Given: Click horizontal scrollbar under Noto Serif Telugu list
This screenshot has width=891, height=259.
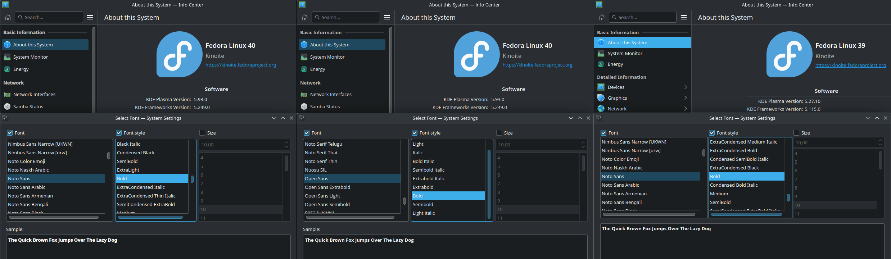Looking at the screenshot, I should (x=350, y=217).
